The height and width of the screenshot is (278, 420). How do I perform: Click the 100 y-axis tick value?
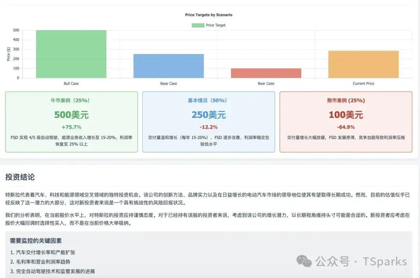pyautogui.click(x=16, y=68)
